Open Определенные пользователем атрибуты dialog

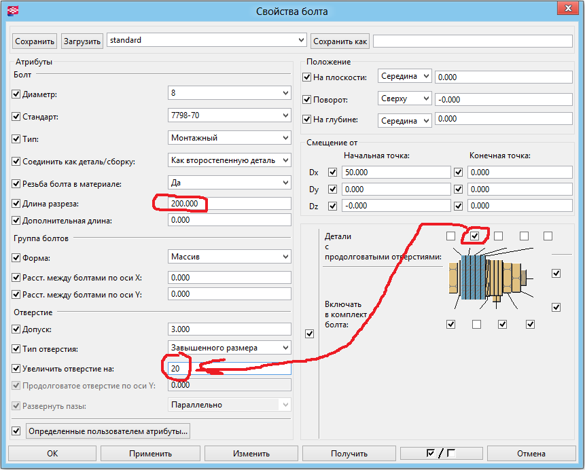pyautogui.click(x=108, y=431)
